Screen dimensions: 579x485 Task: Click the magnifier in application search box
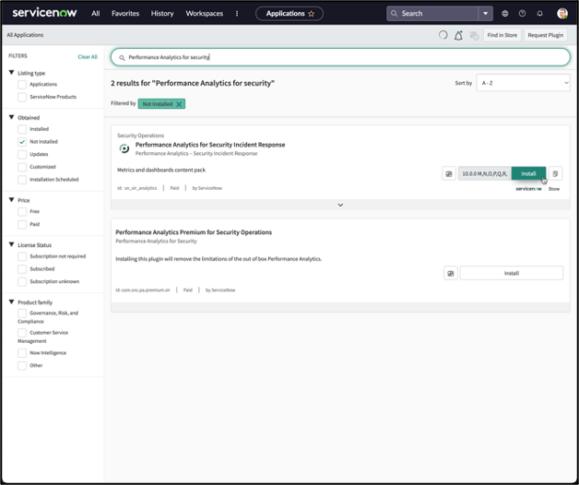(x=122, y=57)
